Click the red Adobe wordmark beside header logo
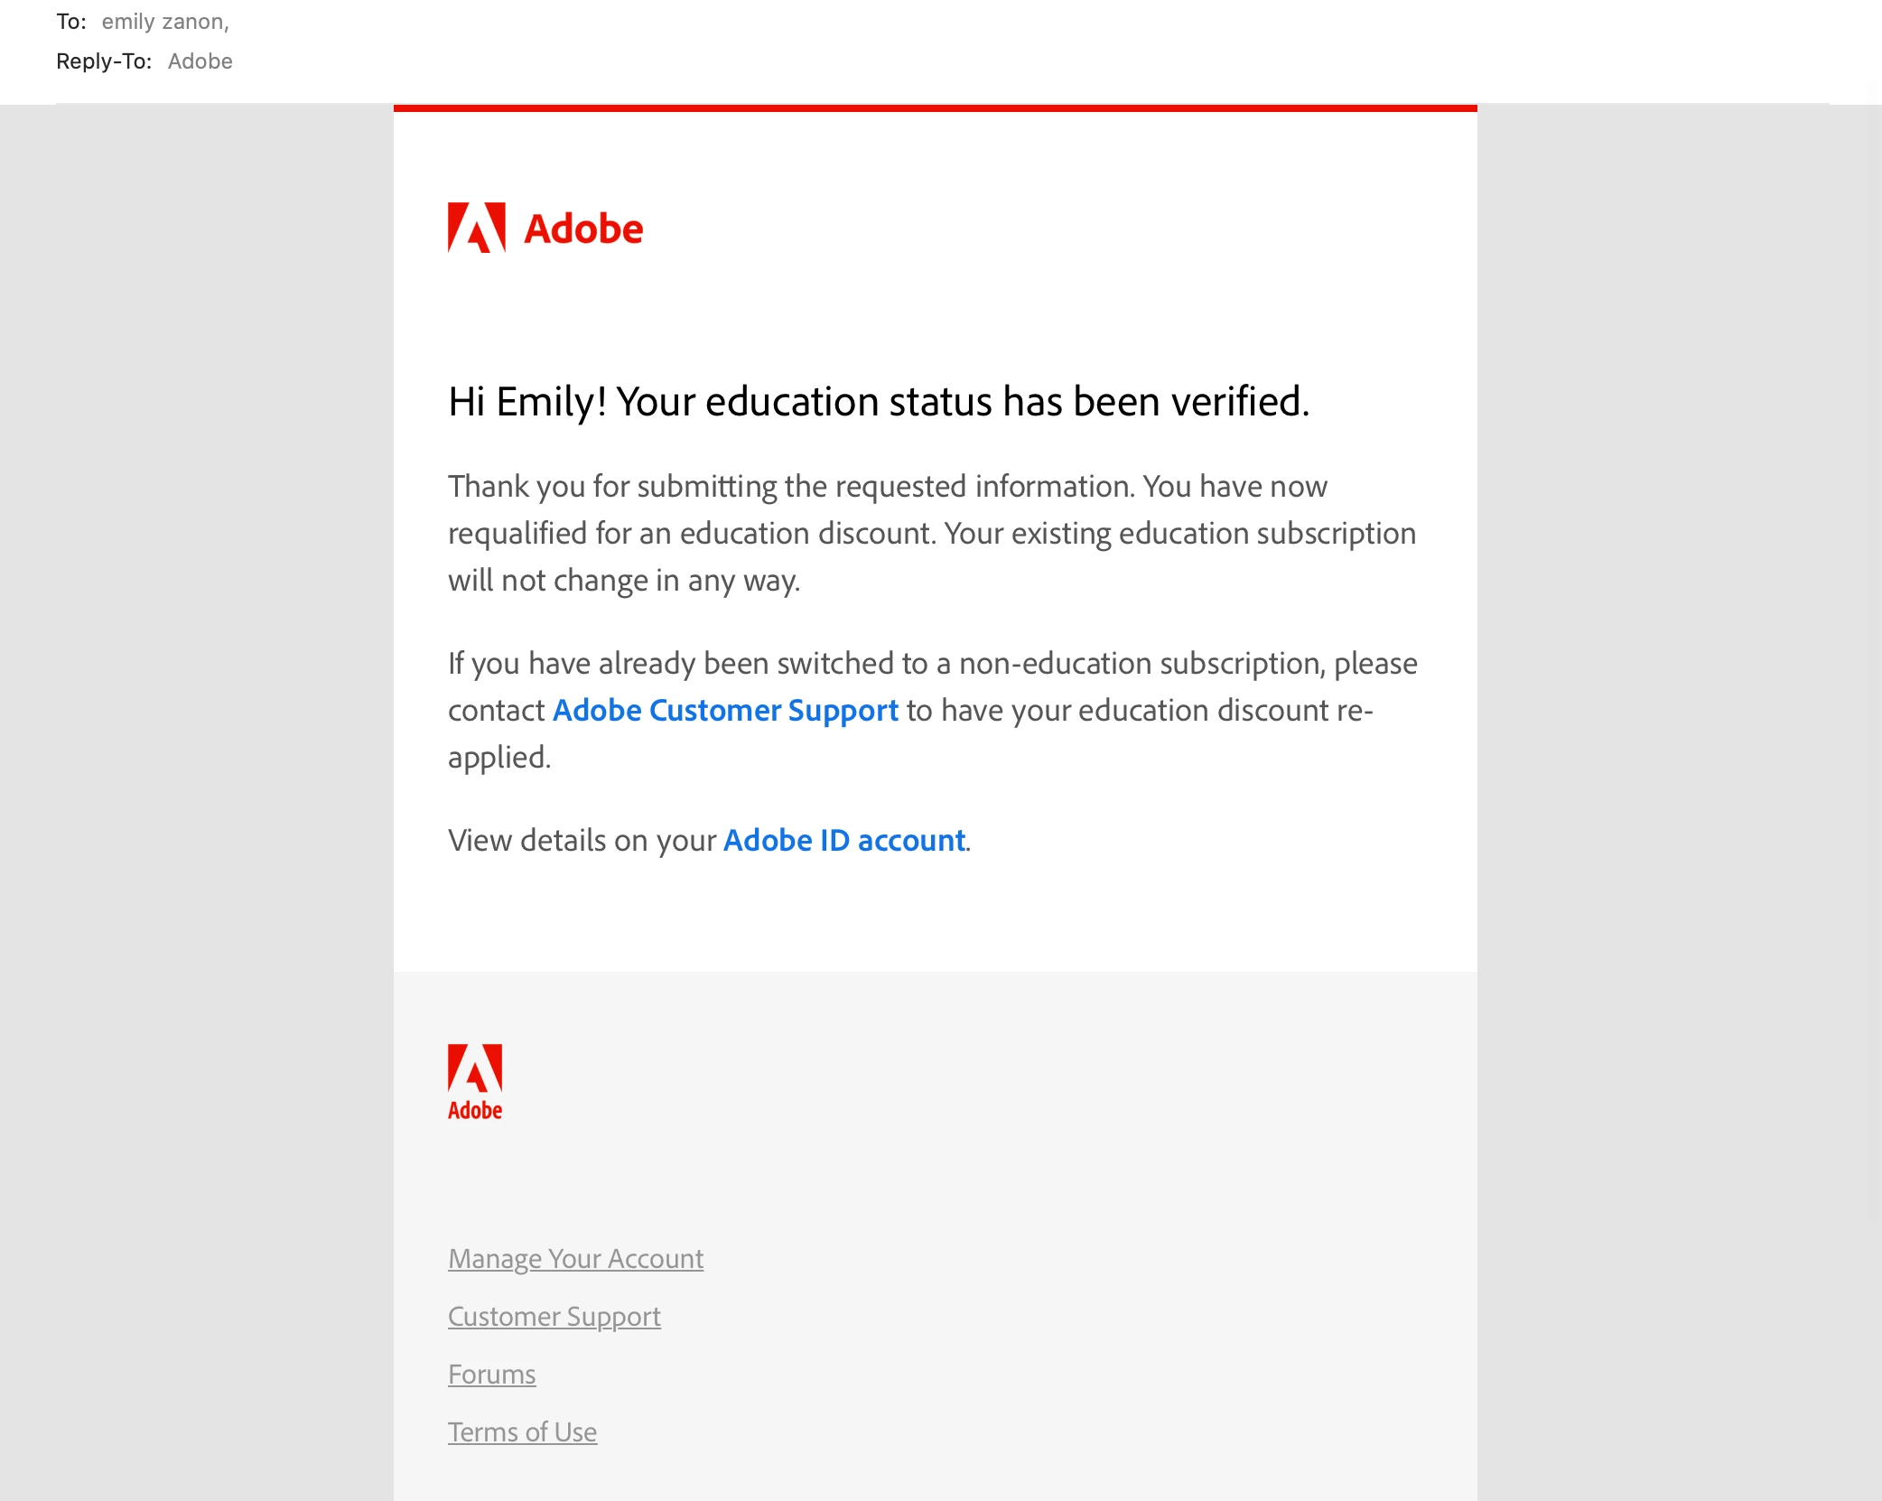The image size is (1882, 1501). pos(583,229)
